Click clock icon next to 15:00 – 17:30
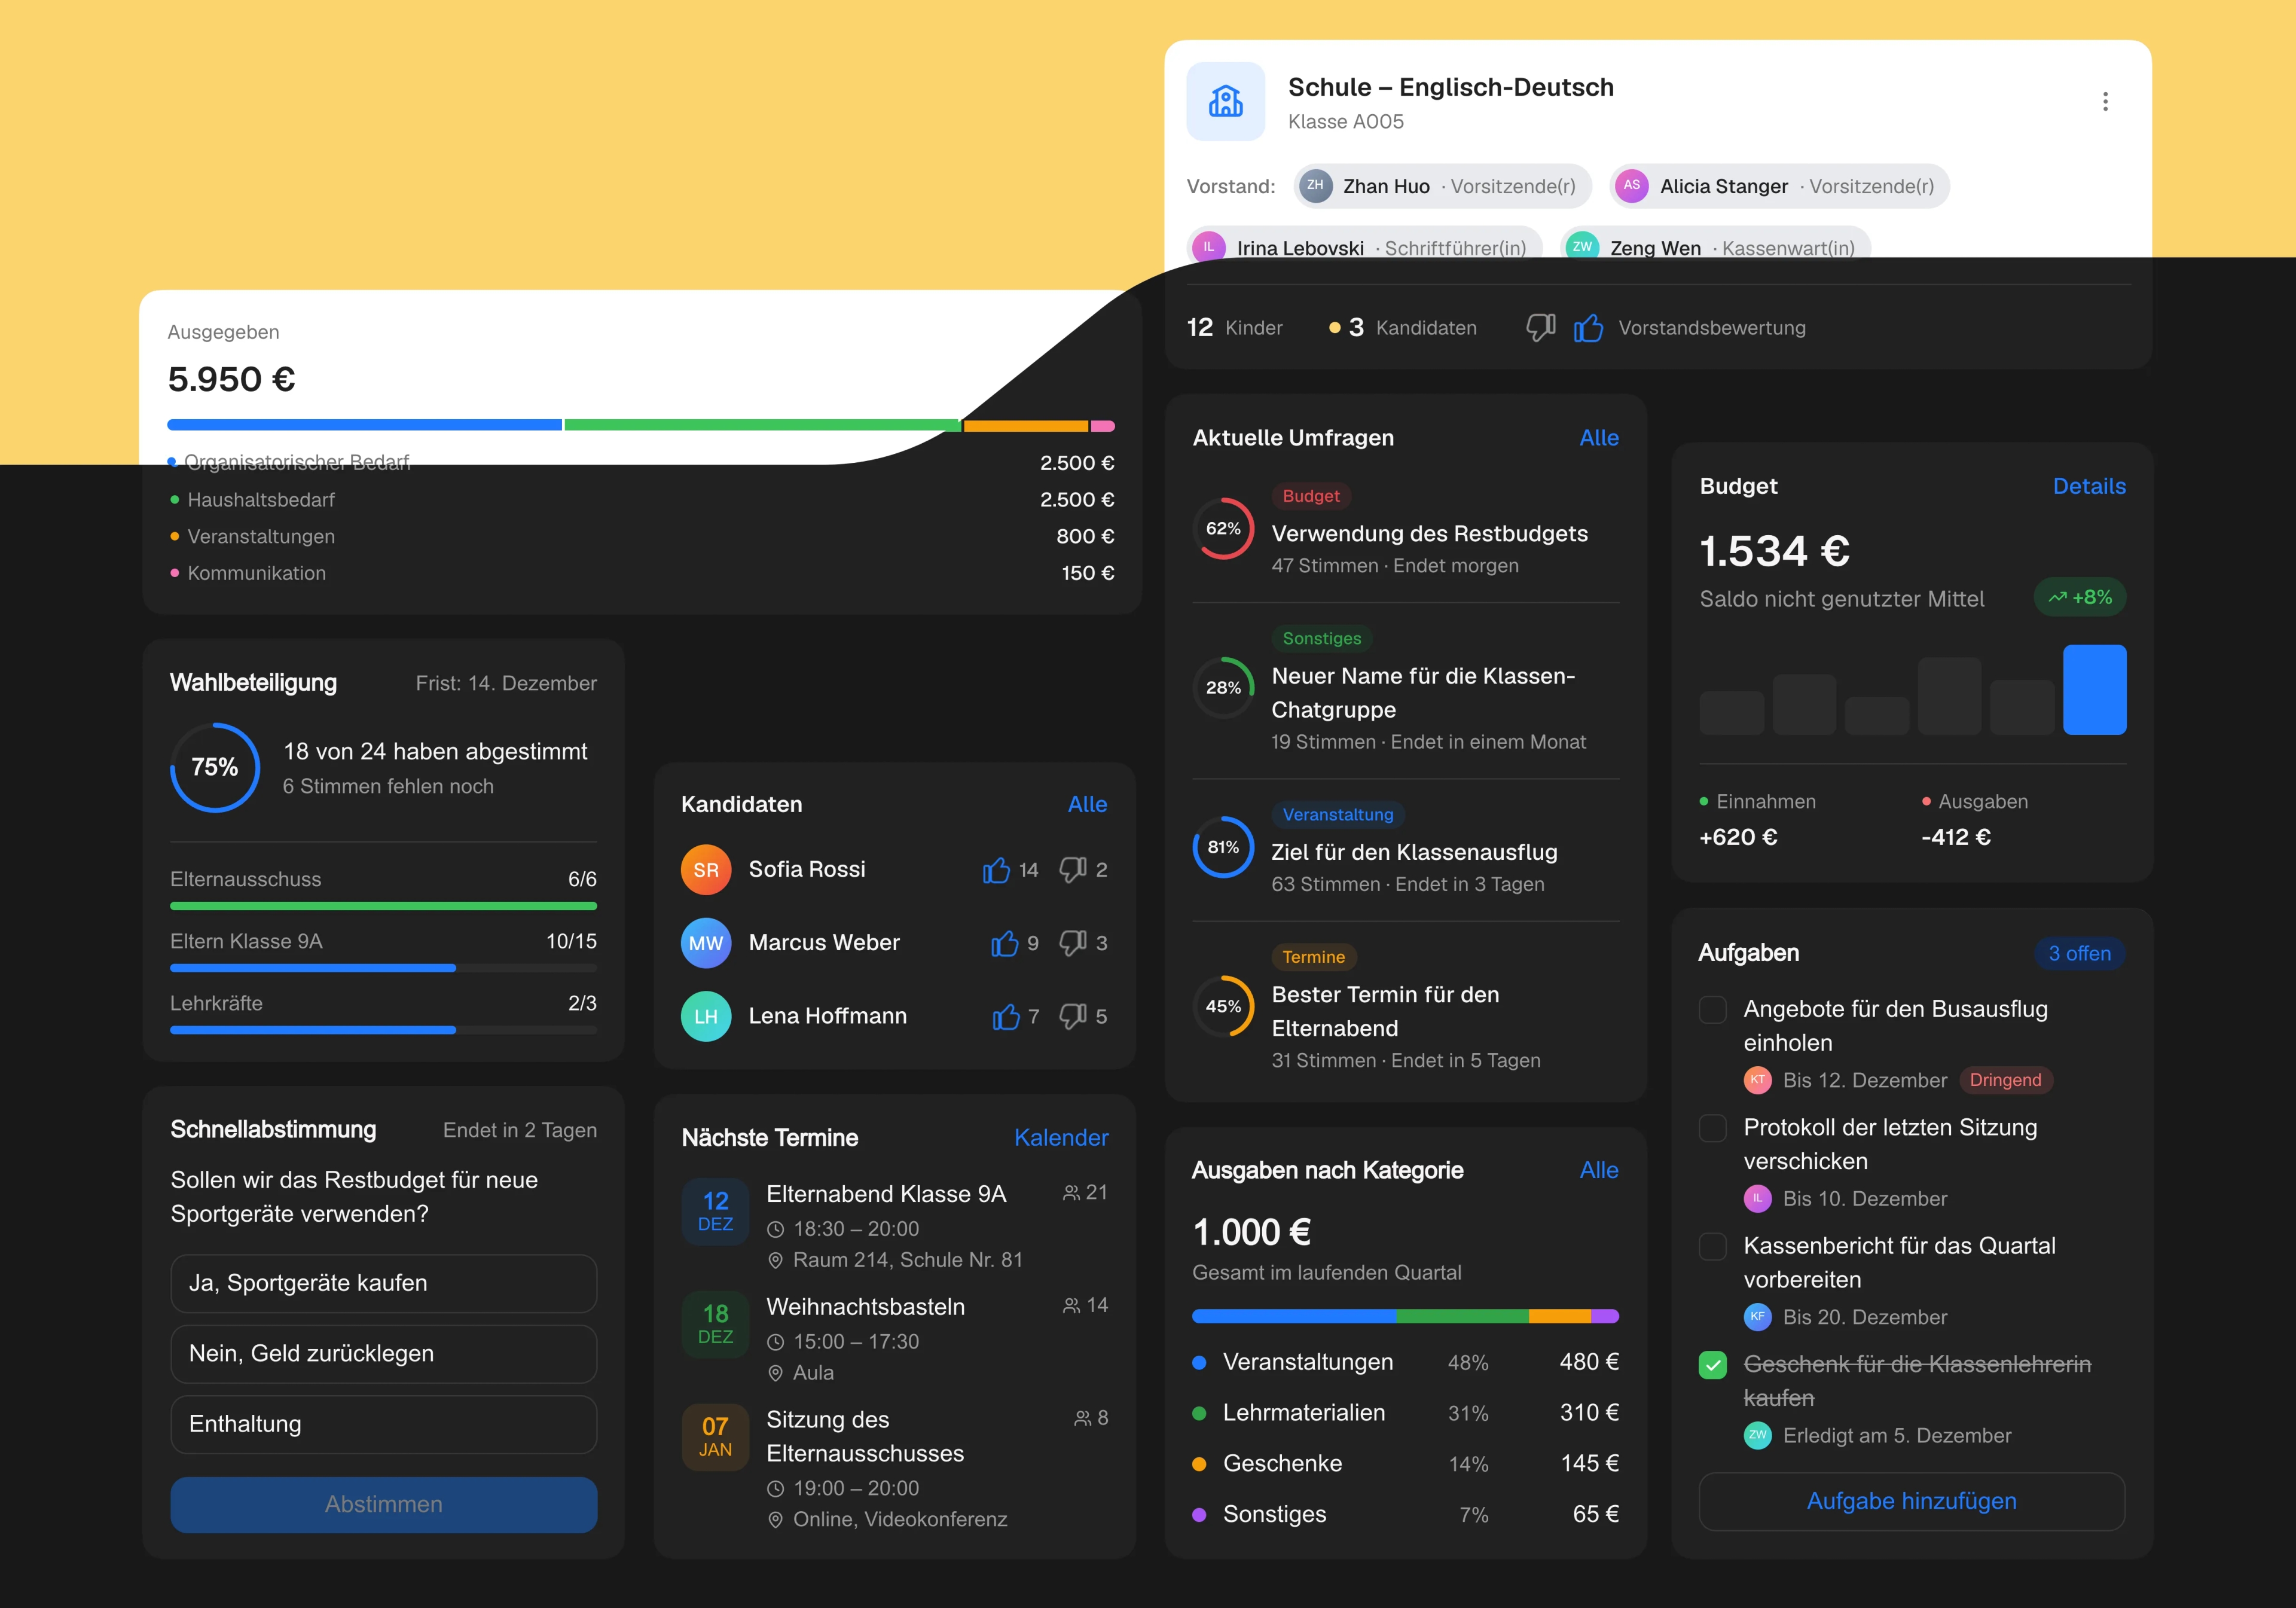This screenshot has width=2296, height=1608. coord(774,1342)
